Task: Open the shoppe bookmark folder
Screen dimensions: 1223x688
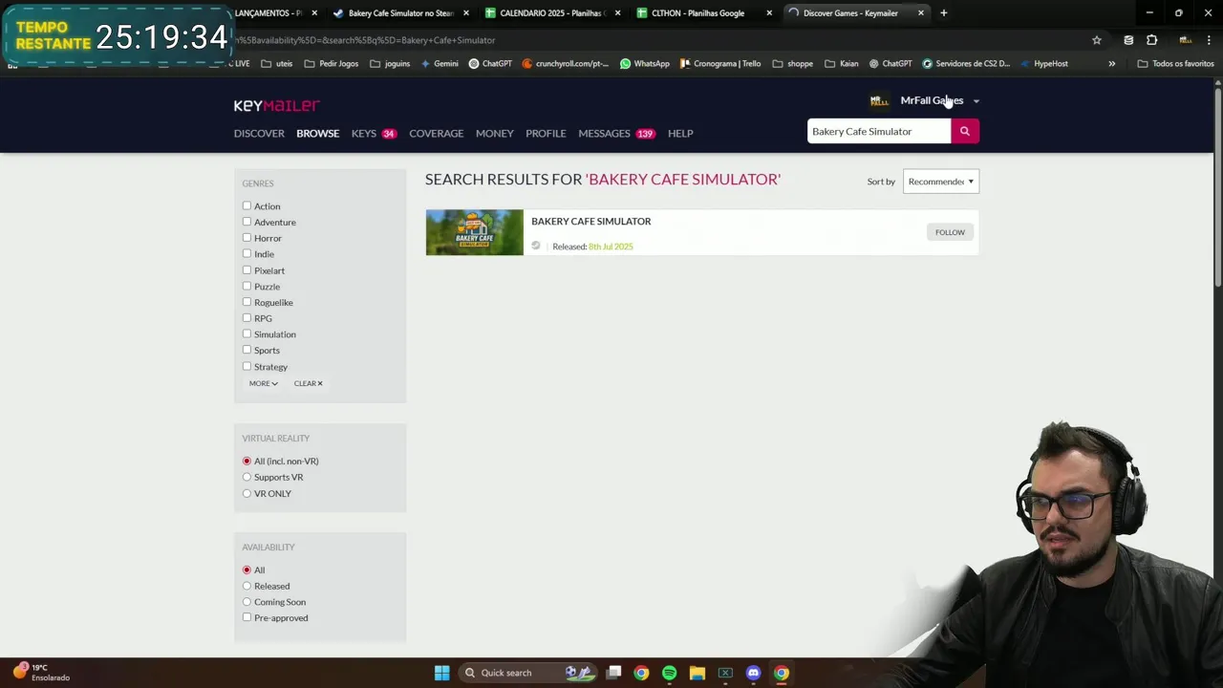Action: click(793, 64)
